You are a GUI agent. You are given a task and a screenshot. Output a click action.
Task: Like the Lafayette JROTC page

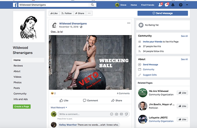(x=182, y=119)
